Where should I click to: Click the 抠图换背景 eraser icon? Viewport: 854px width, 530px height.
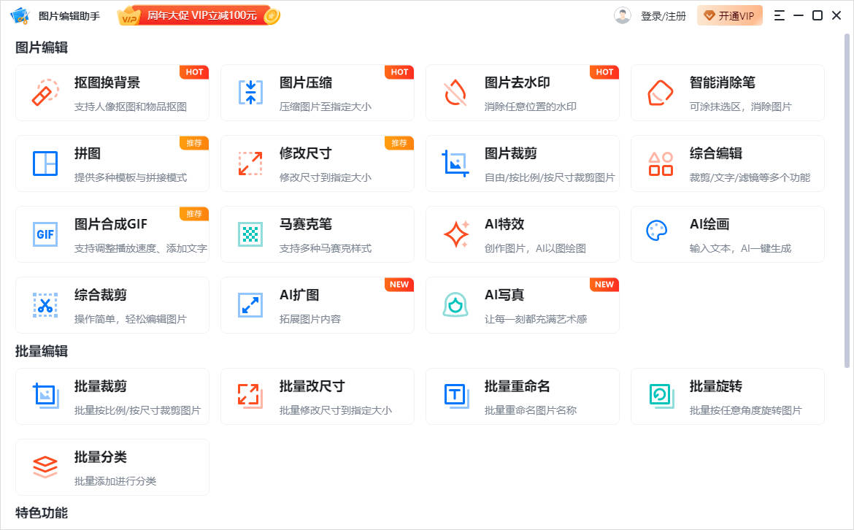45,92
